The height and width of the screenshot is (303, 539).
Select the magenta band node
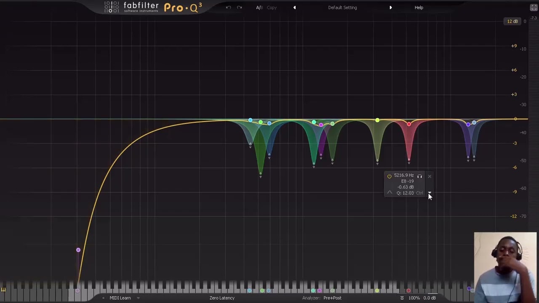[321, 125]
